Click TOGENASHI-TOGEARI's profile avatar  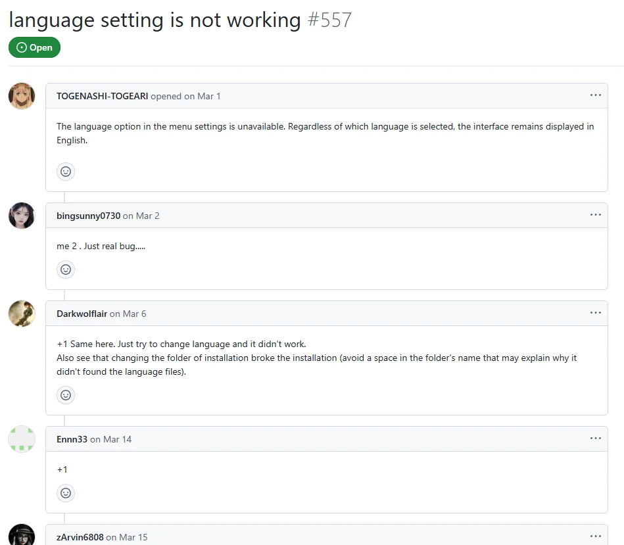tap(22, 96)
